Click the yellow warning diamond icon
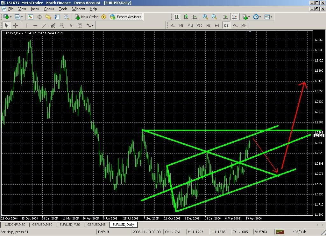 point(103,17)
